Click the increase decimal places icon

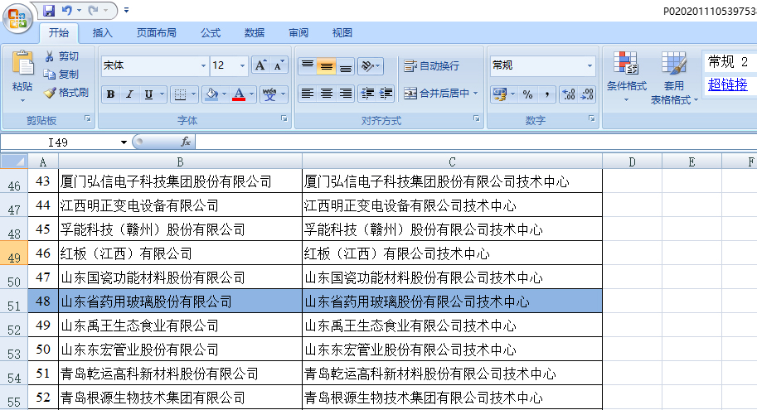(x=568, y=94)
